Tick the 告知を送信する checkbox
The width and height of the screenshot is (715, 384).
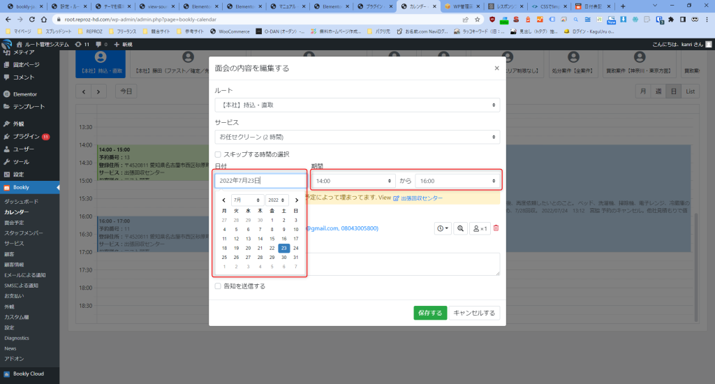coord(219,286)
